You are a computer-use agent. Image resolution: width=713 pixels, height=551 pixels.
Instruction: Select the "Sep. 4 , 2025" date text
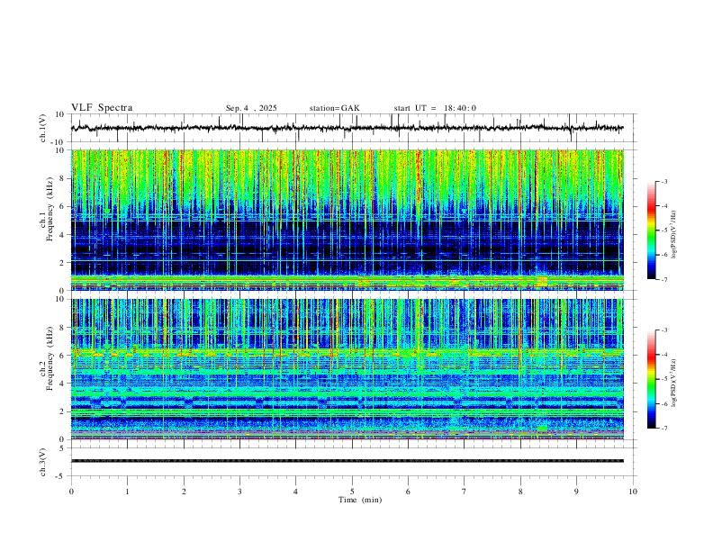pyautogui.click(x=251, y=108)
